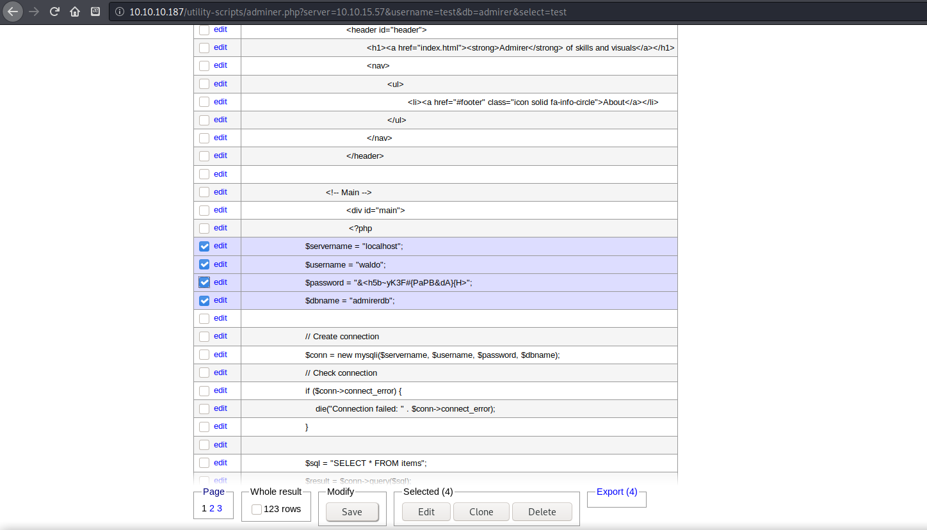This screenshot has width=927, height=530.
Task: Click the browser forward arrow button
Action: pyautogui.click(x=34, y=12)
